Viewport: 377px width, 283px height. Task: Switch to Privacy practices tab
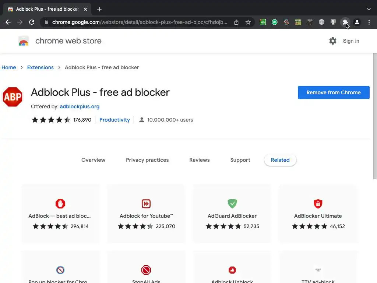[147, 160]
